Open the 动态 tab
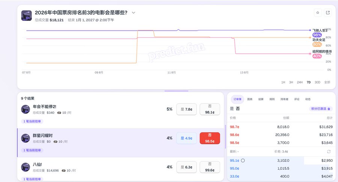 308,99
